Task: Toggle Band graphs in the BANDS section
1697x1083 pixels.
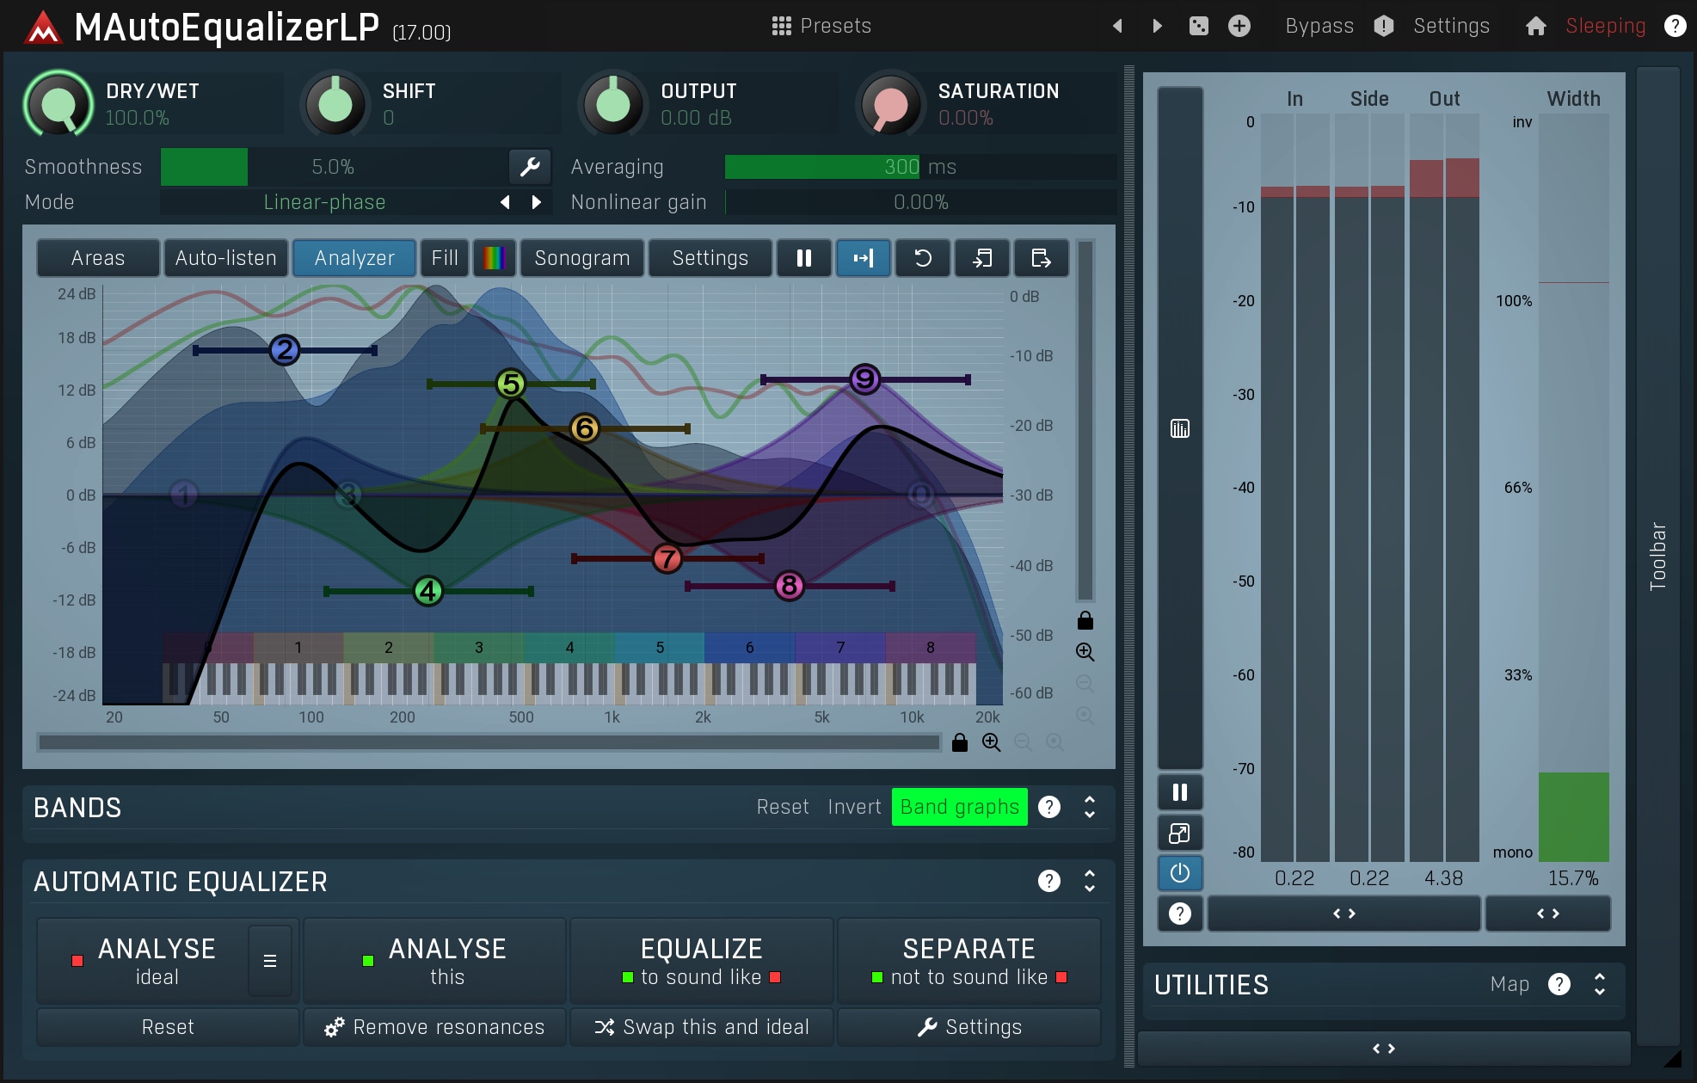Action: coord(959,807)
